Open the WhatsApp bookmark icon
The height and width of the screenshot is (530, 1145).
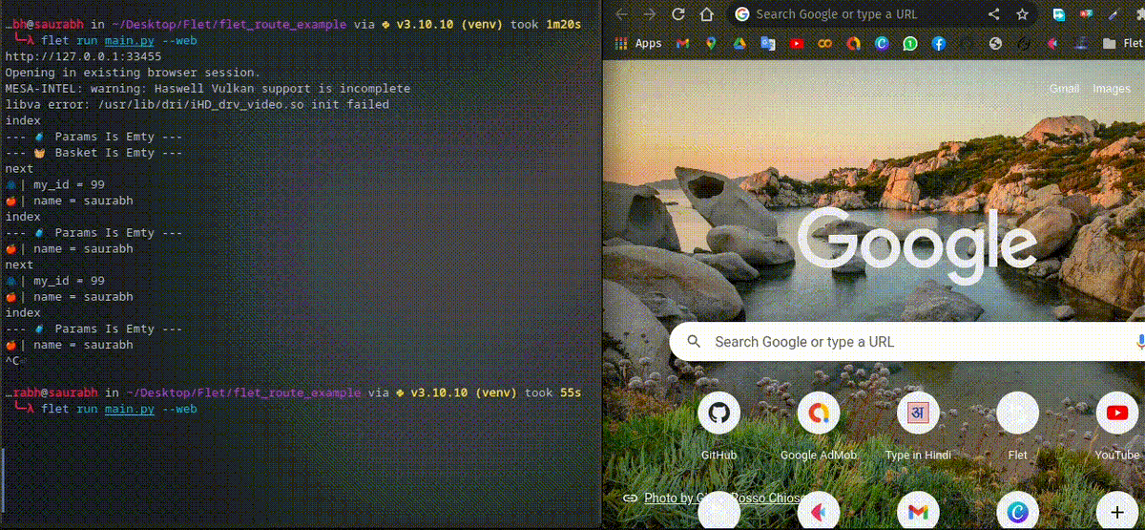click(x=910, y=43)
